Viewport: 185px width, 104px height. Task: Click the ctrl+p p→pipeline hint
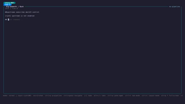53,96
